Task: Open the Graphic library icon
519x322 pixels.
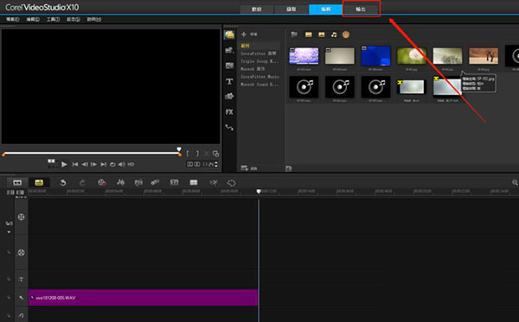Action: tap(229, 97)
